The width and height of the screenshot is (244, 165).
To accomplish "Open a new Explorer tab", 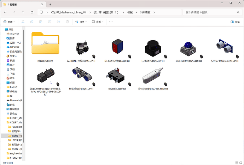I will tap(50, 5).
